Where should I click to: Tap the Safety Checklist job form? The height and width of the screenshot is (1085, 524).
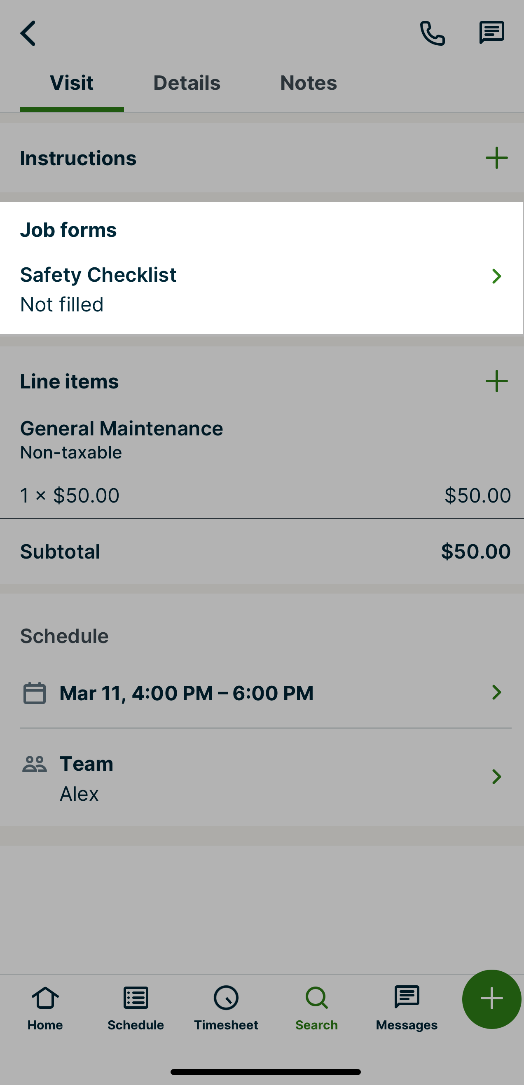pos(98,276)
